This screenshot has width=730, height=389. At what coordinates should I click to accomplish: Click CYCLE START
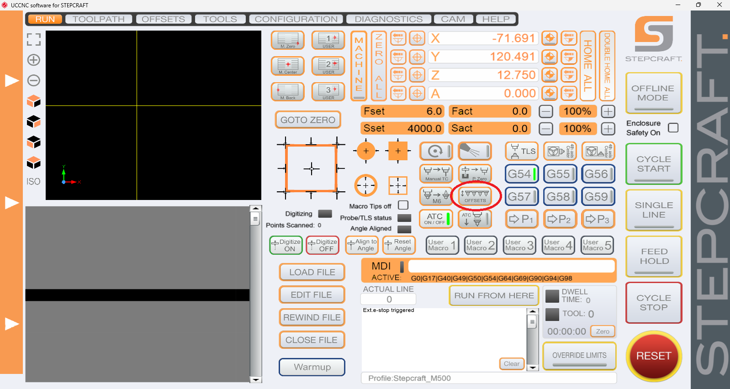point(654,164)
